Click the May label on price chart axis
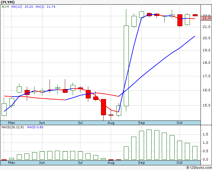 [12, 123]
